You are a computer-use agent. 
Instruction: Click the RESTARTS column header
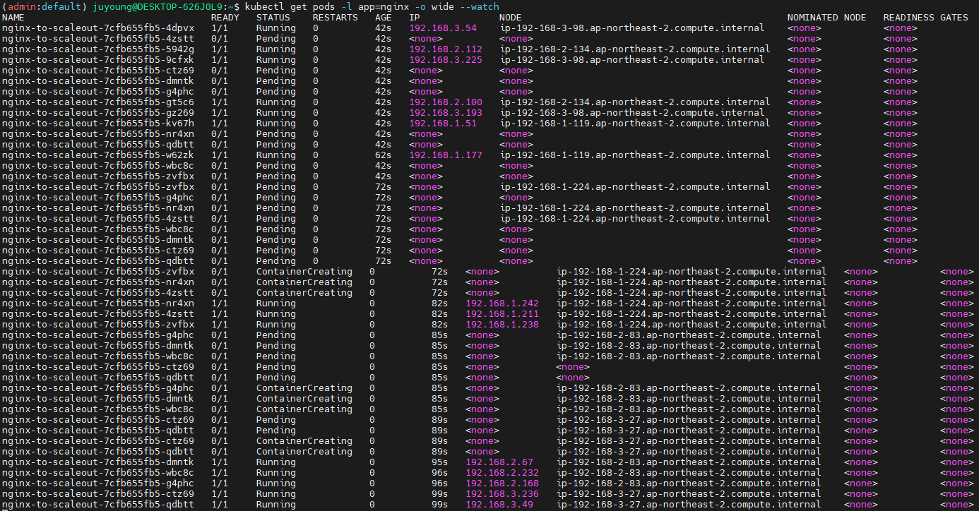pyautogui.click(x=336, y=18)
